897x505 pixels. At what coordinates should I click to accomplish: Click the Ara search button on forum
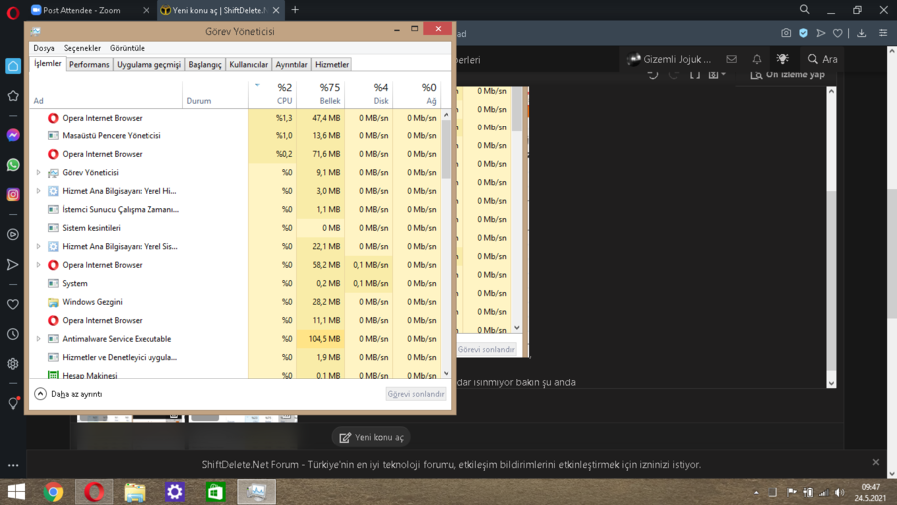822,59
